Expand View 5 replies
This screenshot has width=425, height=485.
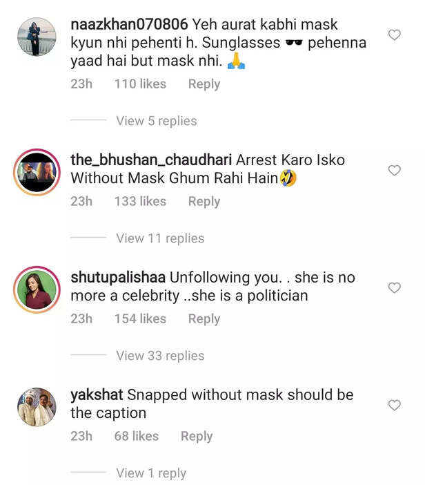pyautogui.click(x=157, y=121)
